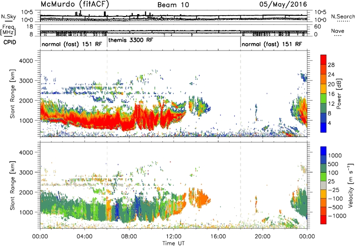Pick the blue top segment of Velocity colorbar
Image resolution: width=355 pixels, height=246 pixels.
[323, 151]
